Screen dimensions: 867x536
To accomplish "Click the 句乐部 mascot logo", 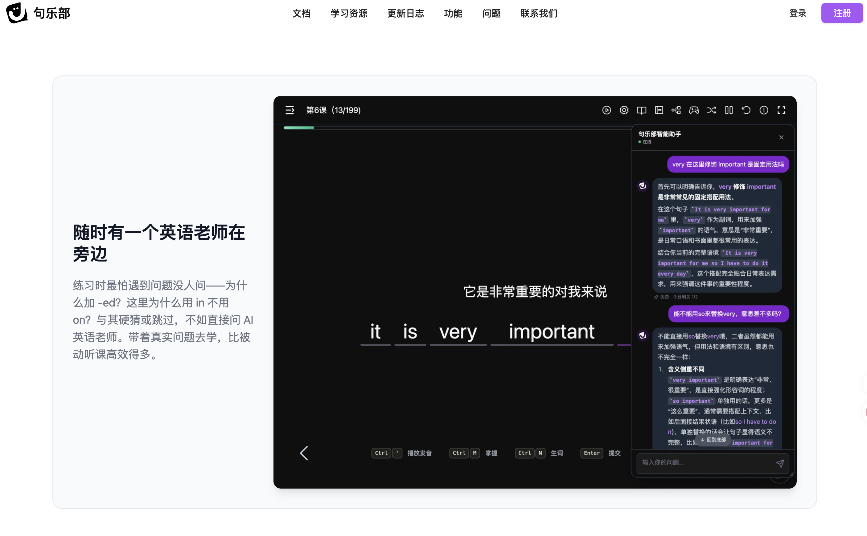I will pyautogui.click(x=17, y=13).
